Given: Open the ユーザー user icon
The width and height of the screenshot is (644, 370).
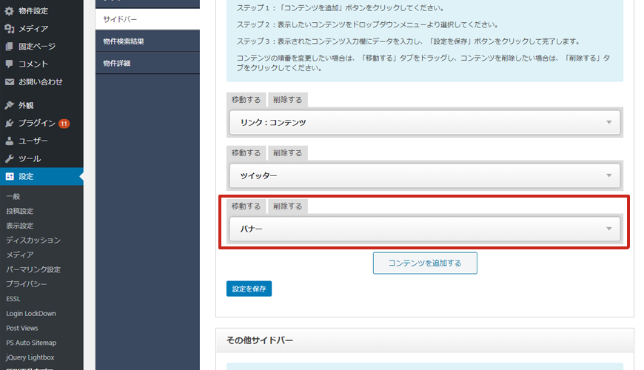Looking at the screenshot, I should [9, 141].
